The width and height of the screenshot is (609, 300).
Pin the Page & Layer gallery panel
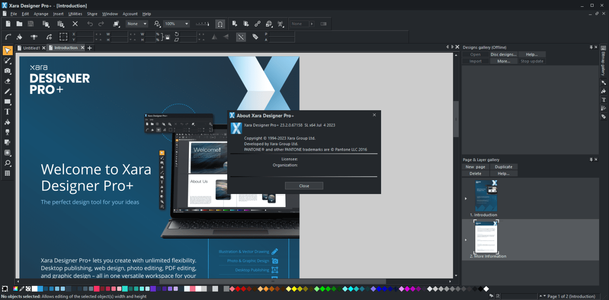click(x=591, y=160)
